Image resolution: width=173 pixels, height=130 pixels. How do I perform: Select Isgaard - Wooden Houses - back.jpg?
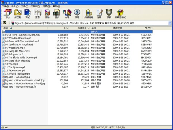(25, 80)
